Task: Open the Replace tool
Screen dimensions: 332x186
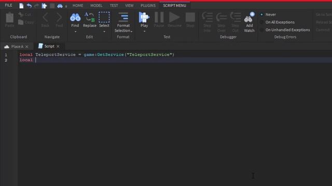Action: coord(90,20)
